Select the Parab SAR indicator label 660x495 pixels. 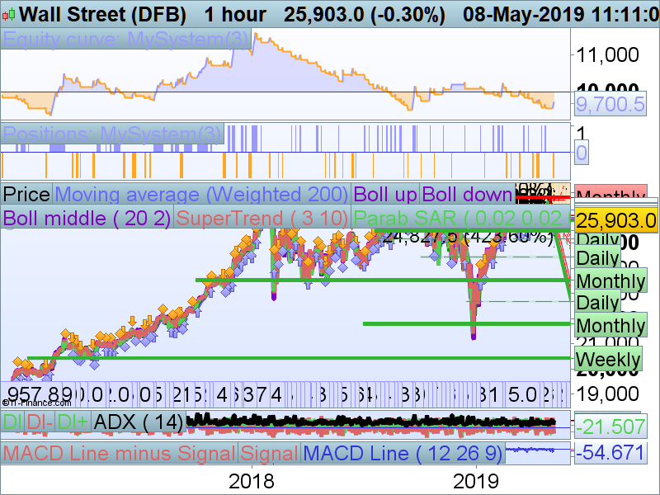tap(461, 219)
